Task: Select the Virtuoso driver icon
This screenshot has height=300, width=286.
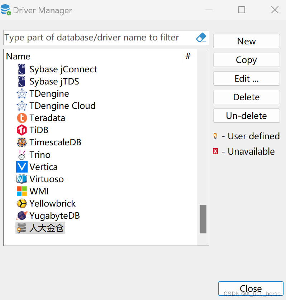Action: pos(22,179)
